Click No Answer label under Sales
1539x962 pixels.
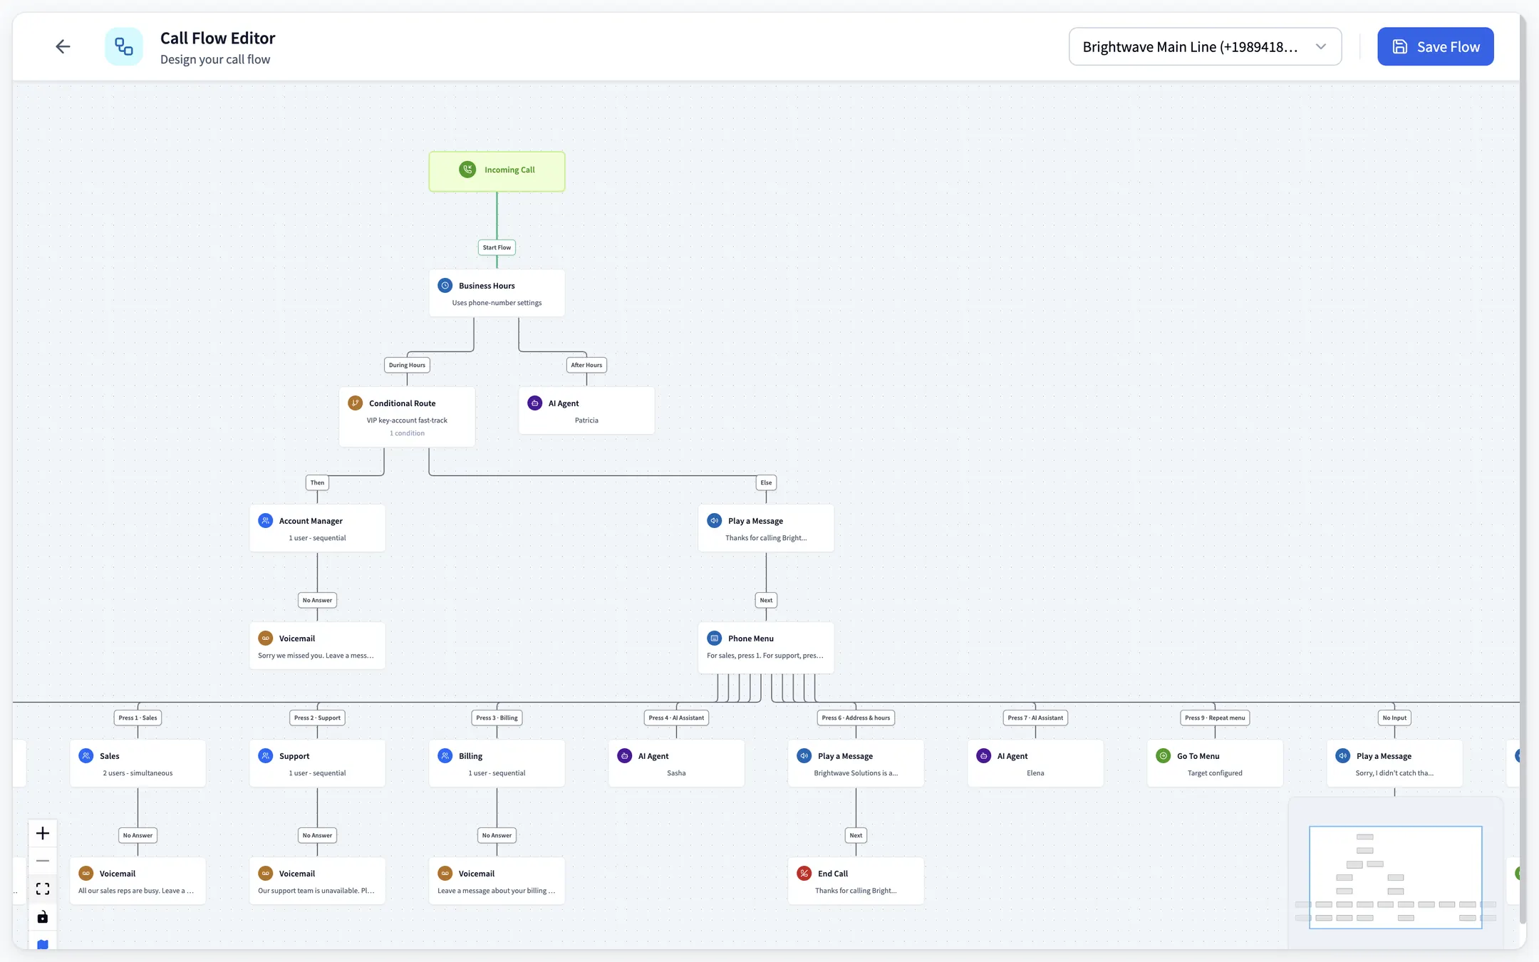tap(138, 836)
